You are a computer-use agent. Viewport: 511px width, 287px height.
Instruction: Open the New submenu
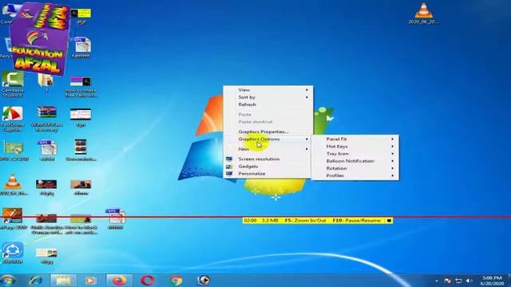coord(268,149)
